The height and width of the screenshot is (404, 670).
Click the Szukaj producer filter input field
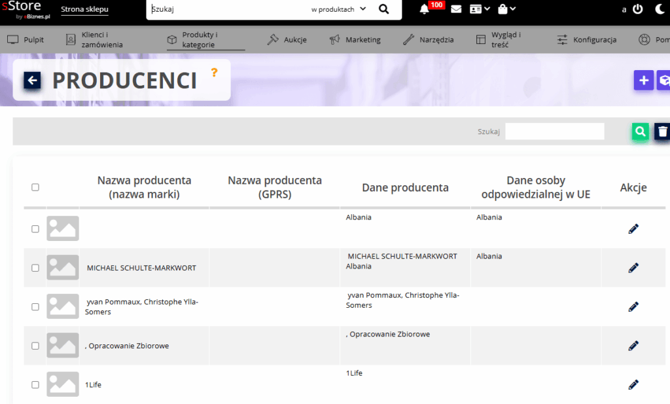pos(554,132)
